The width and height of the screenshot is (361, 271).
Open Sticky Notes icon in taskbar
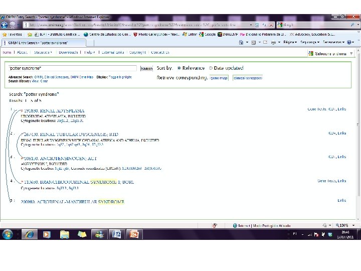[x=82, y=234]
